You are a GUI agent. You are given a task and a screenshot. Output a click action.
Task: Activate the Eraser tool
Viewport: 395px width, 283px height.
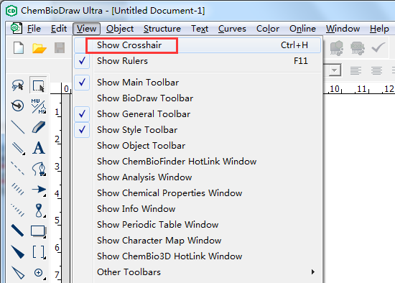coord(38,126)
